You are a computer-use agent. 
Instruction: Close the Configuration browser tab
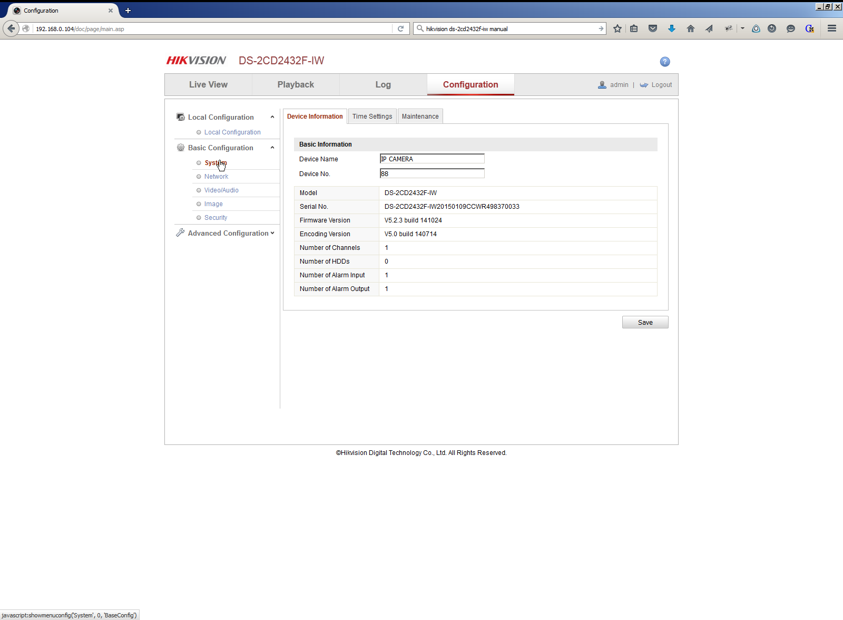pos(111,11)
